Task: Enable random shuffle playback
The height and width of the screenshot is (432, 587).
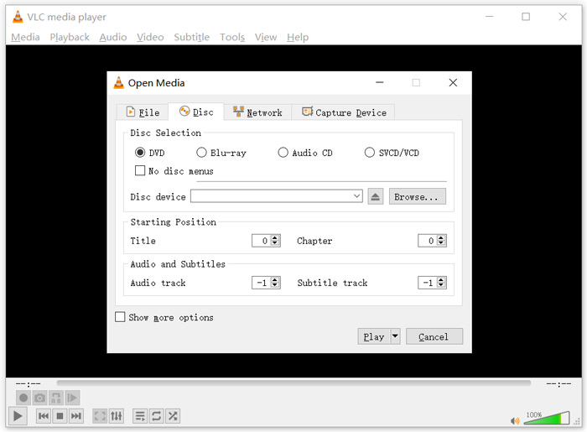Action: [173, 416]
